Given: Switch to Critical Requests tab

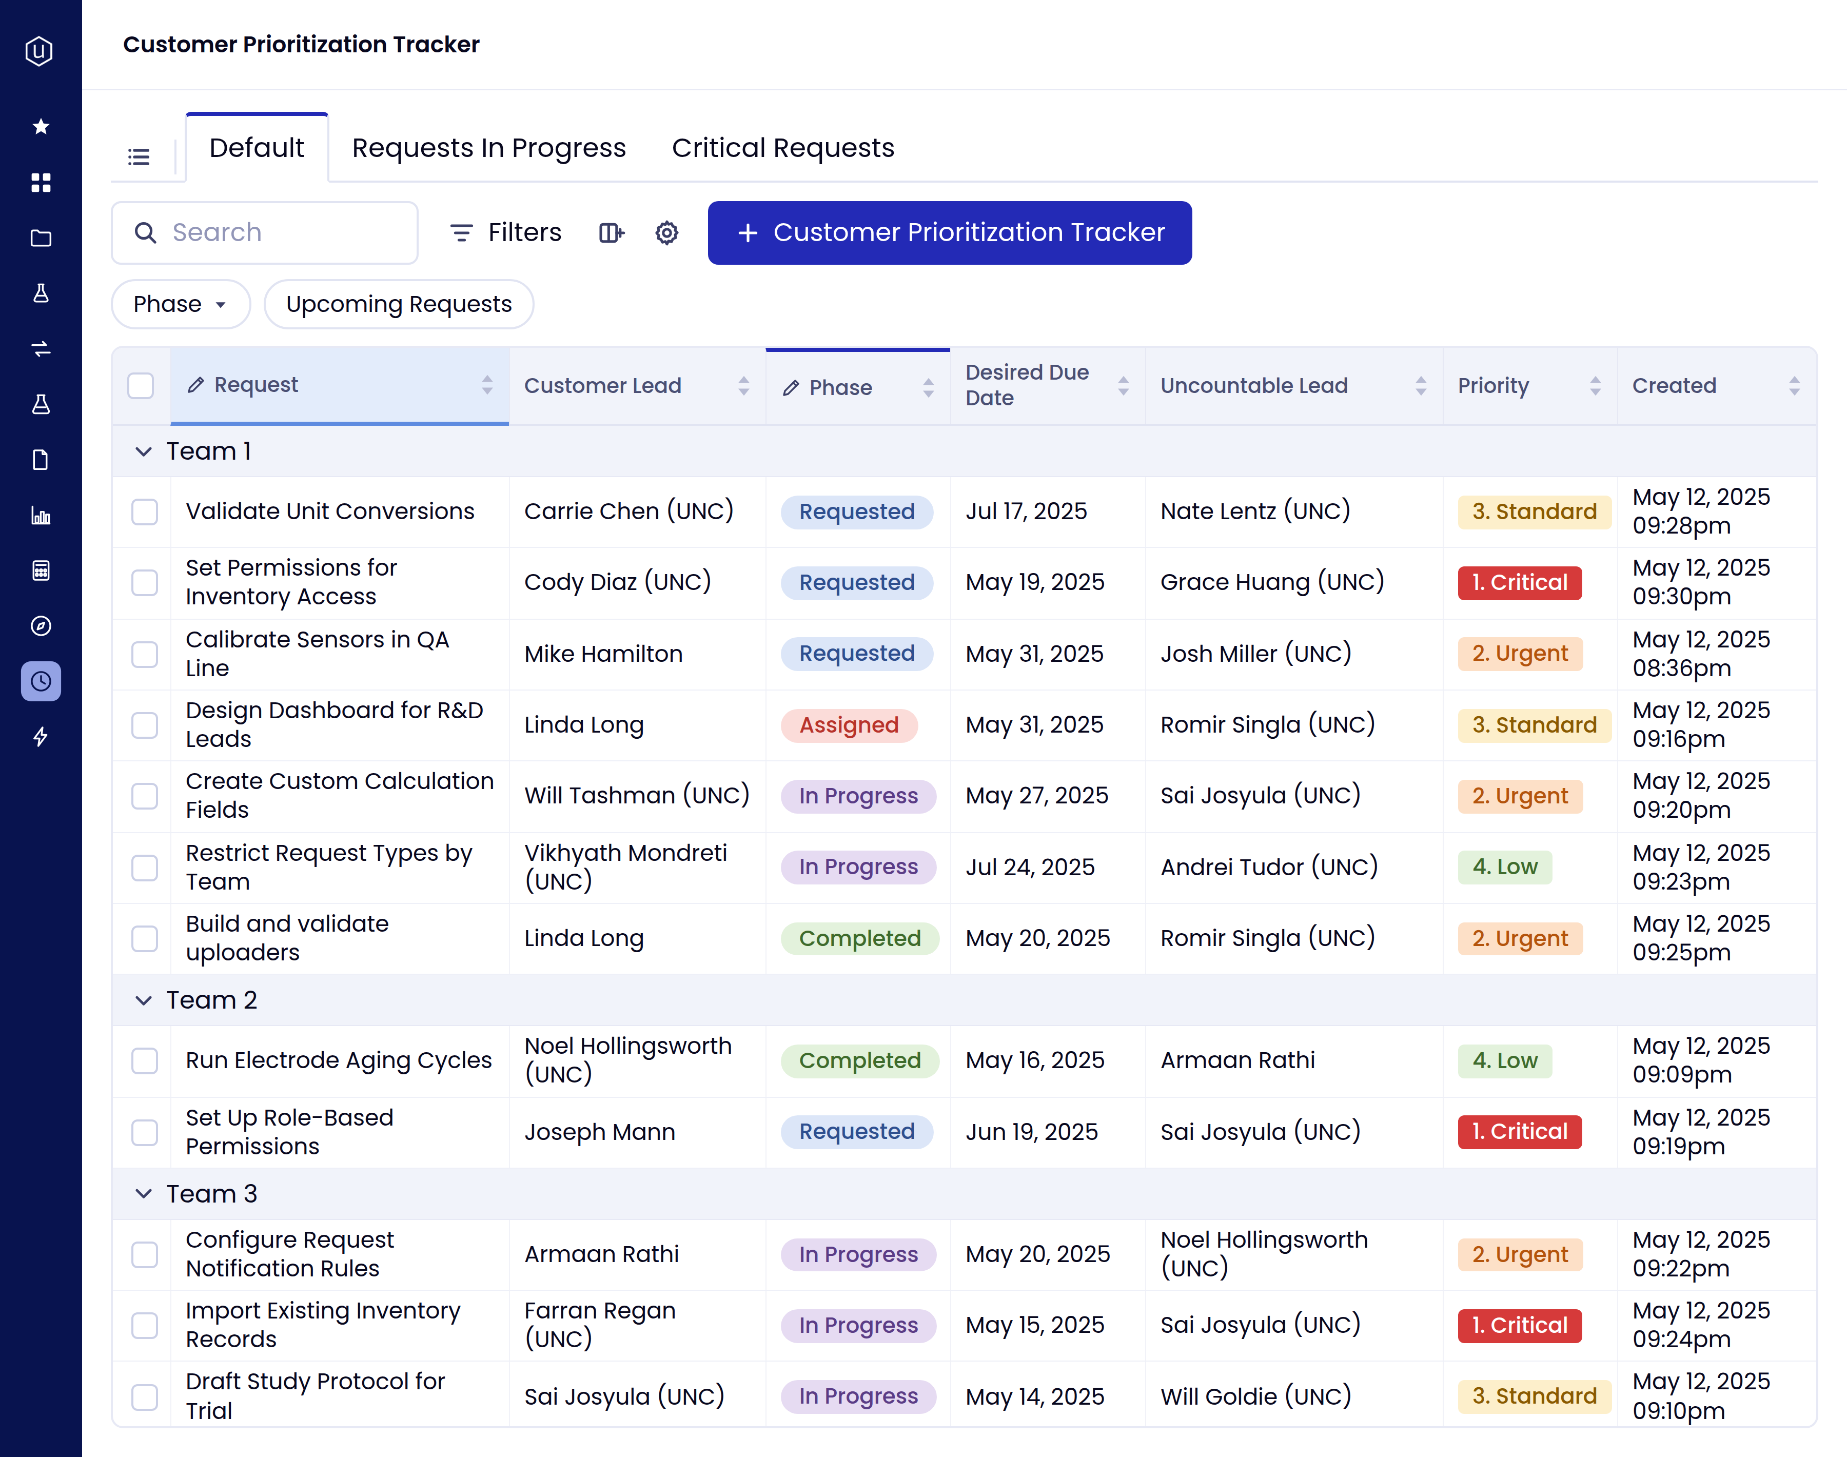Looking at the screenshot, I should tap(783, 148).
